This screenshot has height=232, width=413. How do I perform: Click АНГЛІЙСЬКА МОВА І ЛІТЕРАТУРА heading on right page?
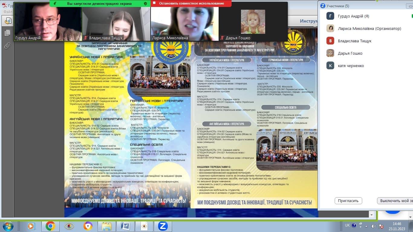227,124
